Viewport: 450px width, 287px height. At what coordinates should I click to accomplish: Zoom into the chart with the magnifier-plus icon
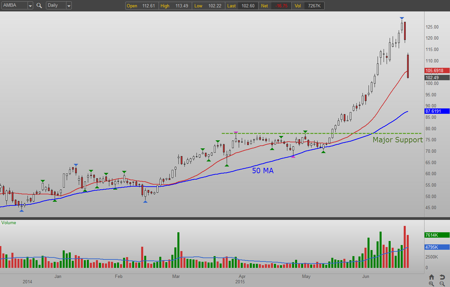pos(432,284)
